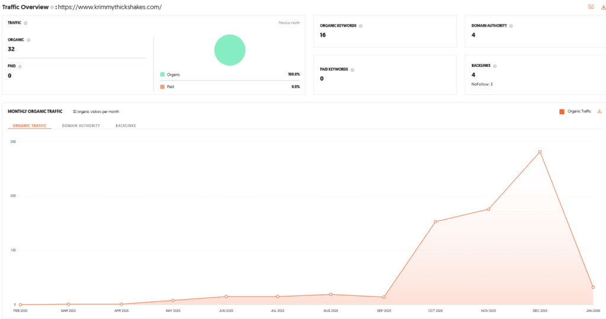This screenshot has width=606, height=319.
Task: Switch to the BACKLINKS chart tab
Action: tap(125, 125)
